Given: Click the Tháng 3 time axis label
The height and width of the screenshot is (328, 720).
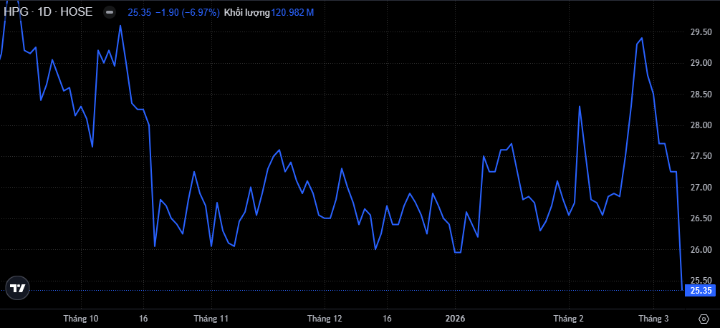Looking at the screenshot, I should click(653, 318).
